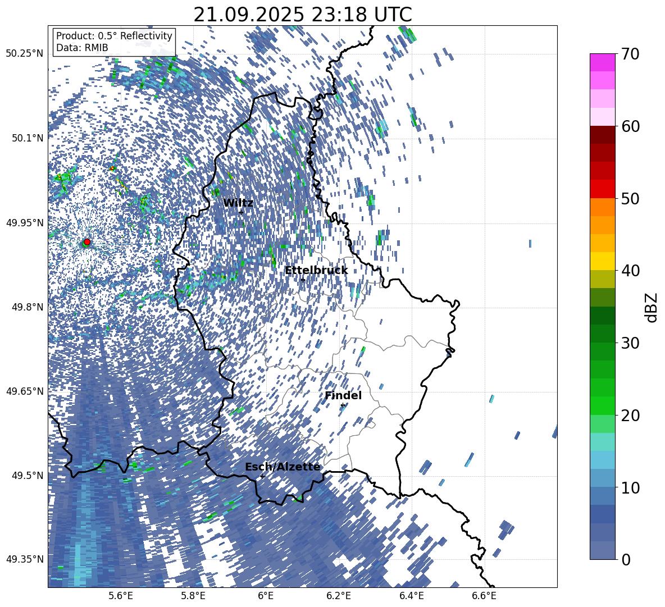Click the bright red colorbar segment near 50
Viewport: 665px width, 607px height.
point(602,189)
